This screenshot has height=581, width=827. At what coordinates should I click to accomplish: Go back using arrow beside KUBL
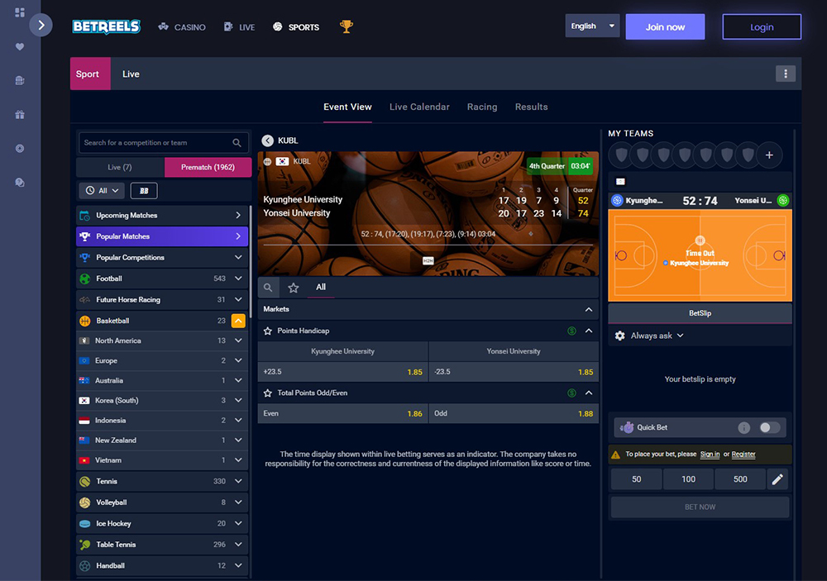tap(268, 140)
